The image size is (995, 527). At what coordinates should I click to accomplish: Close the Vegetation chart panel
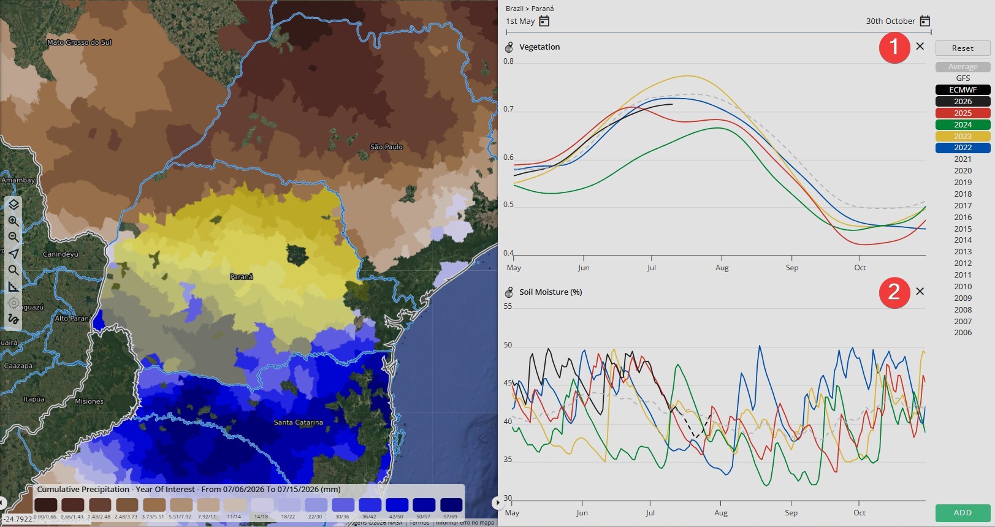[920, 46]
